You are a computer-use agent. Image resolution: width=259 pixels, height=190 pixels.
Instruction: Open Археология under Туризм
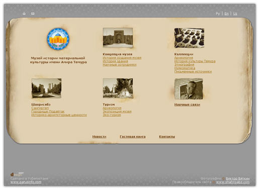112,108
